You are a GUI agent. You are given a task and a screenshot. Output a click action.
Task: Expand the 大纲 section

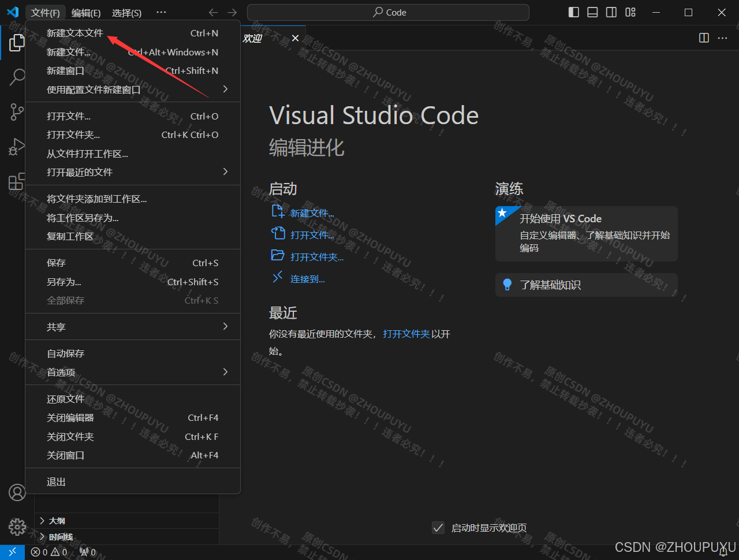click(126, 521)
